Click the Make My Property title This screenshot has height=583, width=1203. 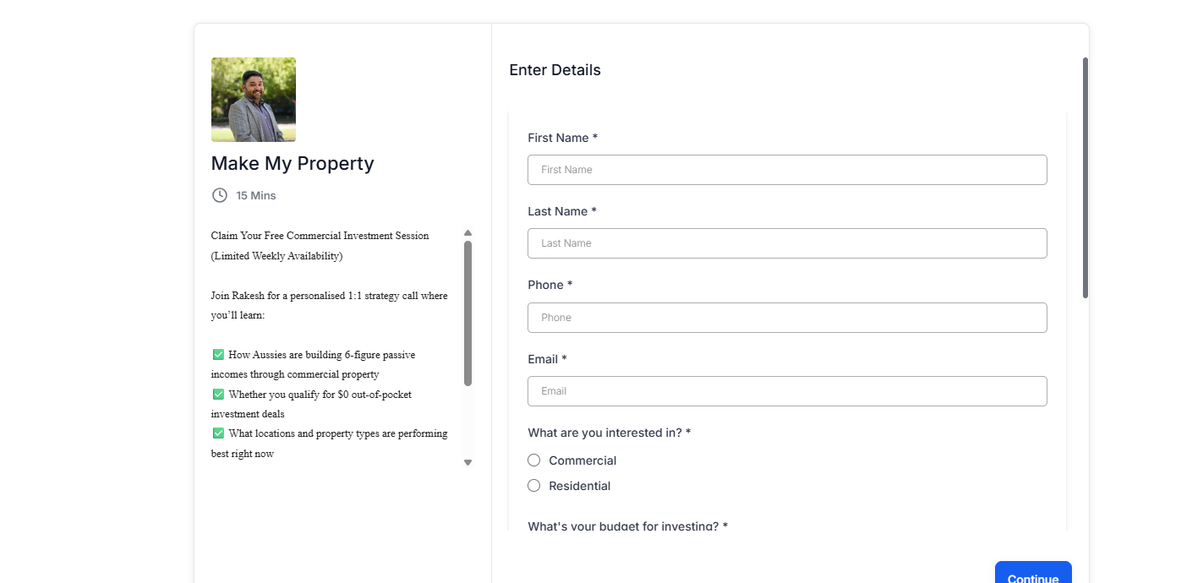(293, 164)
